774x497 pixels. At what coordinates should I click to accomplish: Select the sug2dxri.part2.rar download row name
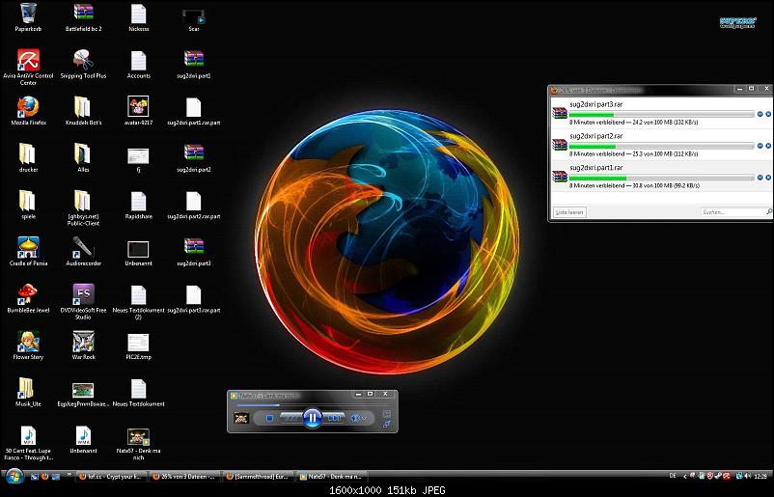click(x=595, y=136)
